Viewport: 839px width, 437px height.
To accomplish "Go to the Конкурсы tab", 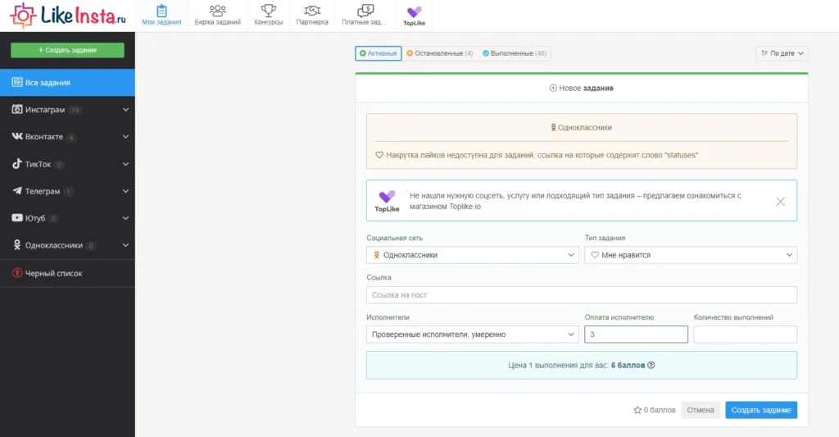I will click(x=268, y=16).
